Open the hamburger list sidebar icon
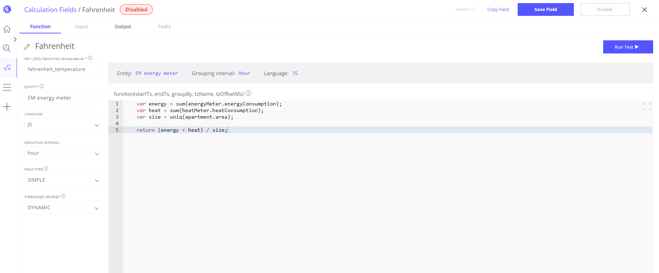Image resolution: width=659 pixels, height=273 pixels. 7,88
